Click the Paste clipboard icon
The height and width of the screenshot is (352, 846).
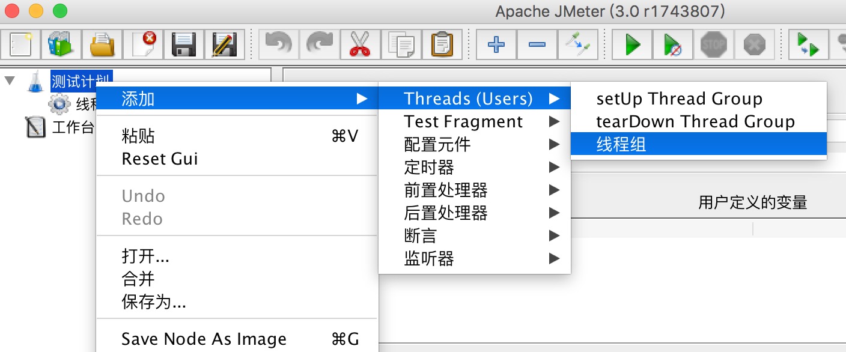pos(442,44)
